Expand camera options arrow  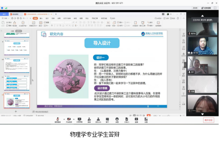tap(74, 119)
